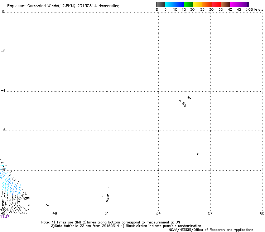Click longitude label 60 on the axis
Image resolution: width=265 pixels, height=232 pixels.
click(x=262, y=213)
